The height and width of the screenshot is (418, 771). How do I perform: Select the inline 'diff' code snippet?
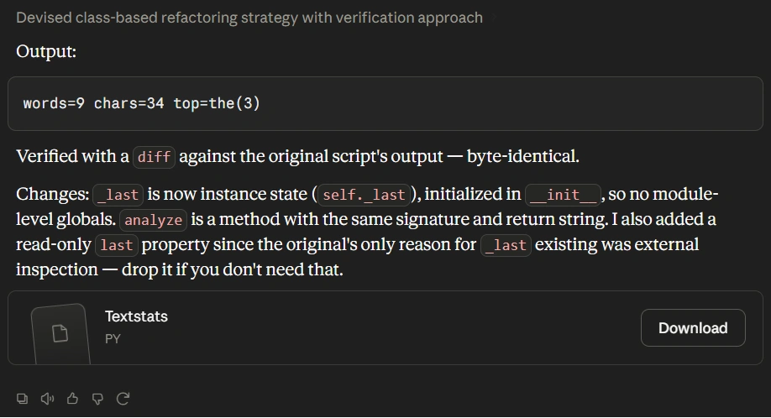pyautogui.click(x=154, y=157)
